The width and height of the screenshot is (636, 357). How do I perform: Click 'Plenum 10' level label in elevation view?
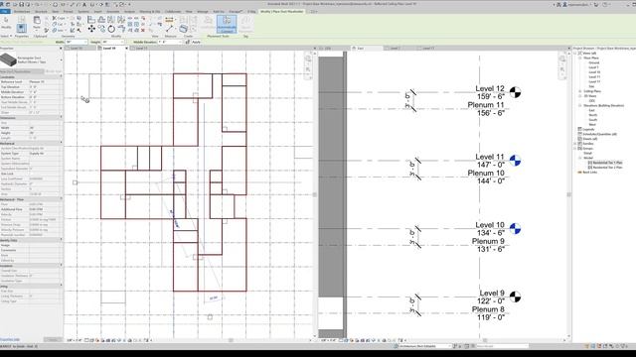[x=486, y=173]
